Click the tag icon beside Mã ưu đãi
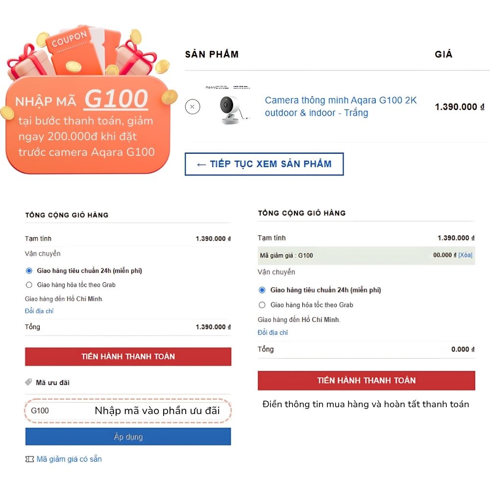 (28, 382)
